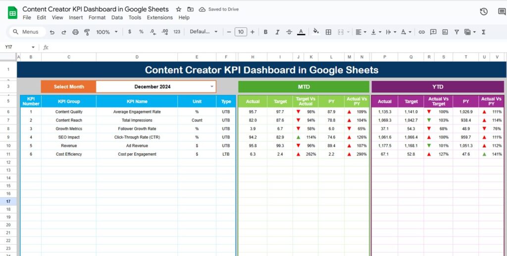Open the File menu

pos(27,17)
